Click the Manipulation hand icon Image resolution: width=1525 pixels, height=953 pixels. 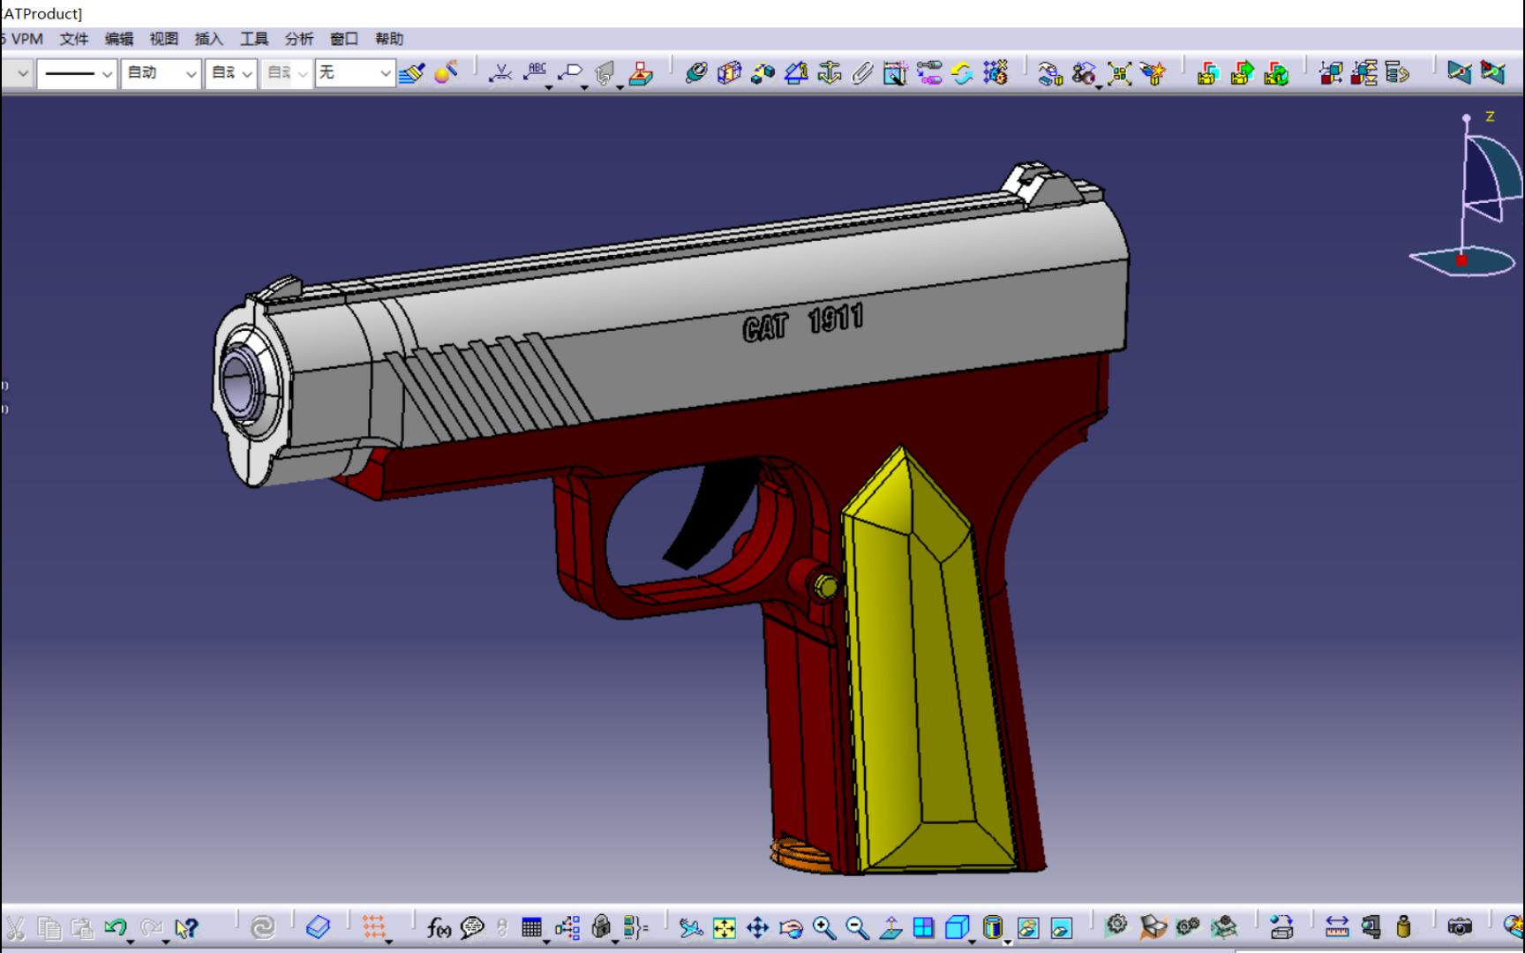click(x=1050, y=73)
